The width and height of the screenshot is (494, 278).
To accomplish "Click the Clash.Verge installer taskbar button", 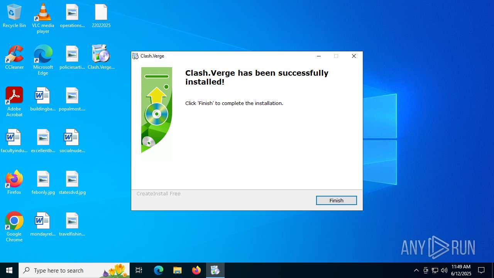I will (x=215, y=270).
